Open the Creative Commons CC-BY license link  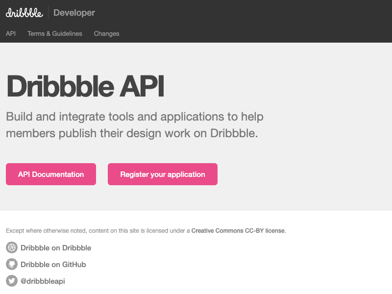tap(238, 230)
